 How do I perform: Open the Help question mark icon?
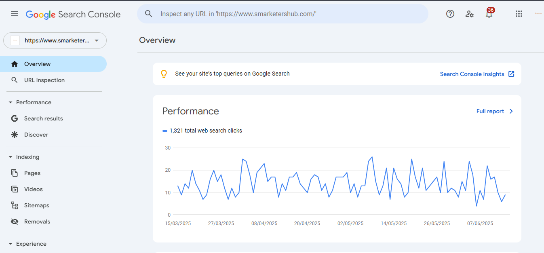(450, 14)
